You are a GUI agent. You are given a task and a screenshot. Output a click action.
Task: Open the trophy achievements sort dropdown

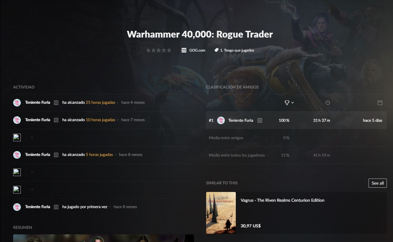tap(289, 103)
